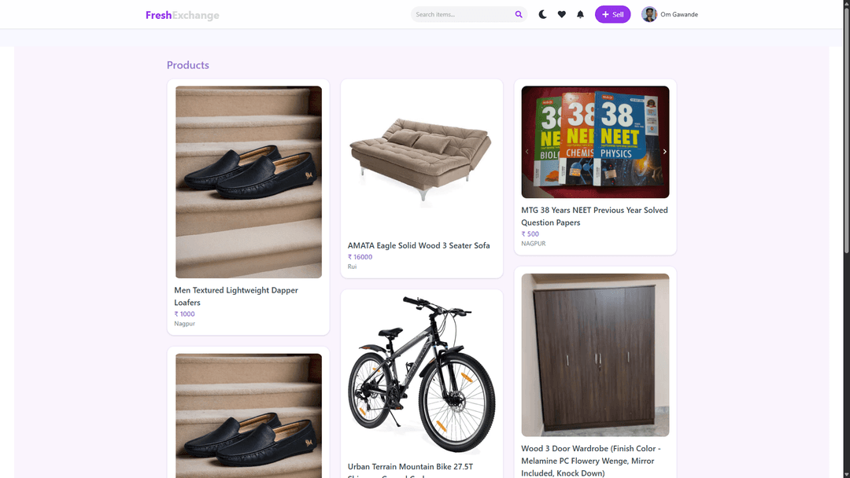Open wishlist via heart icon
850x478 pixels.
[x=561, y=14]
